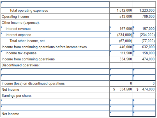The image size is (157, 118).
Task: Select the Discontinued operations: heading
Action: (21, 65)
